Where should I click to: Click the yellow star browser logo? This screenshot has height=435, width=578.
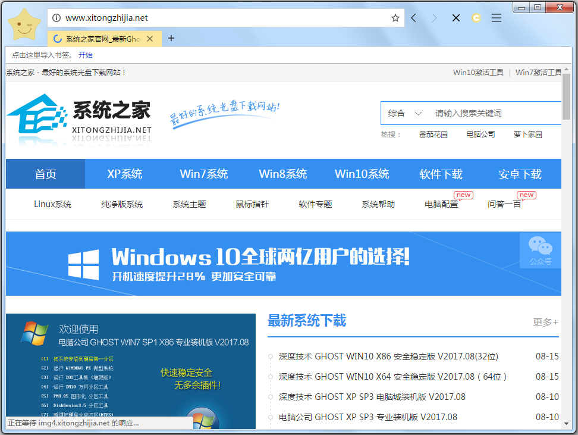coord(24,25)
